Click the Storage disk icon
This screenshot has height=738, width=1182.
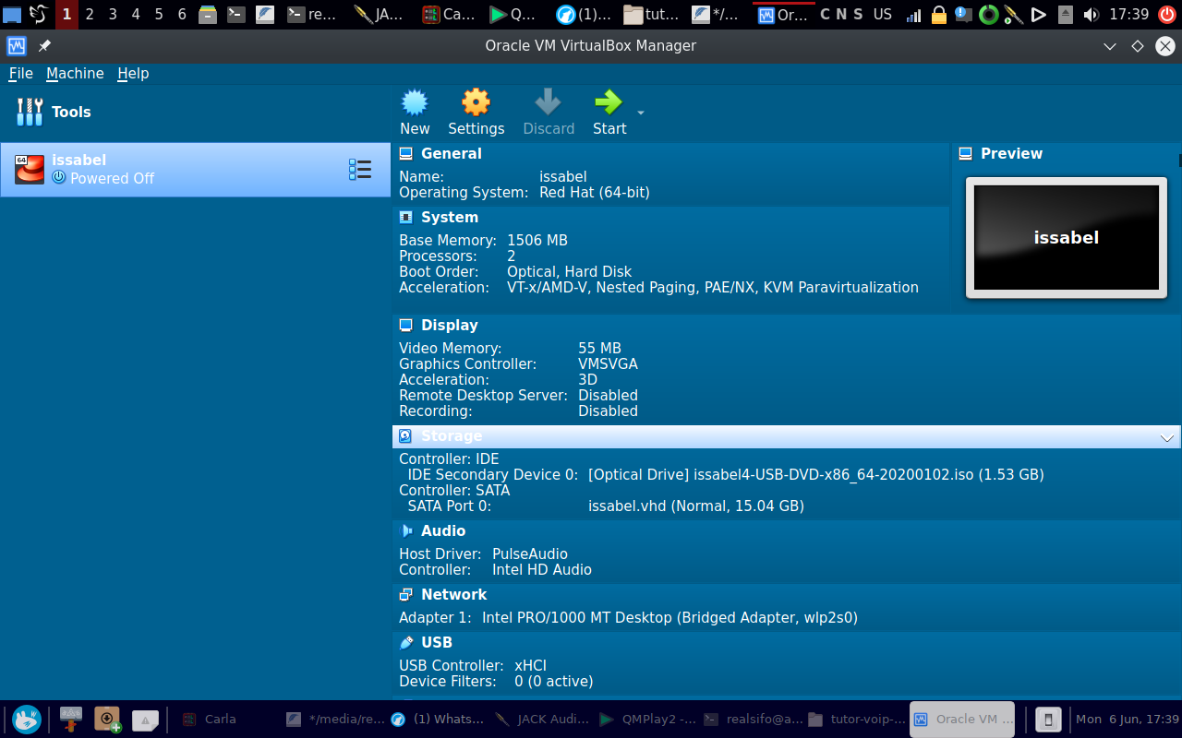(405, 436)
